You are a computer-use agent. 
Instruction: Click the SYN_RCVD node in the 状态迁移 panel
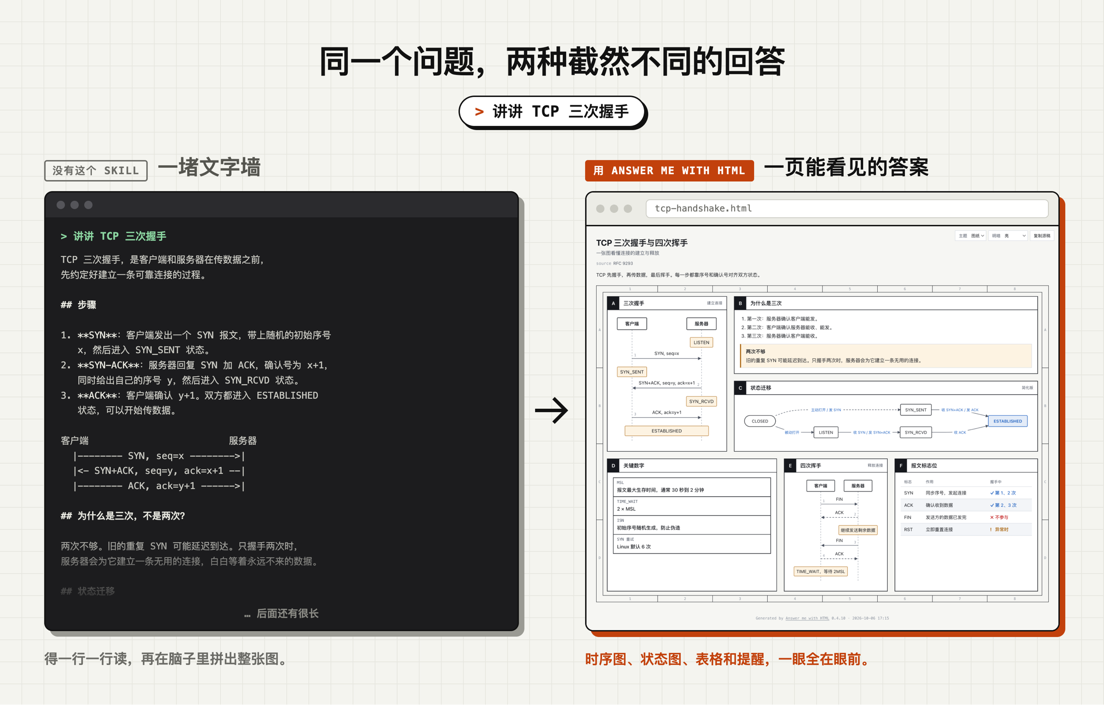[x=915, y=432]
